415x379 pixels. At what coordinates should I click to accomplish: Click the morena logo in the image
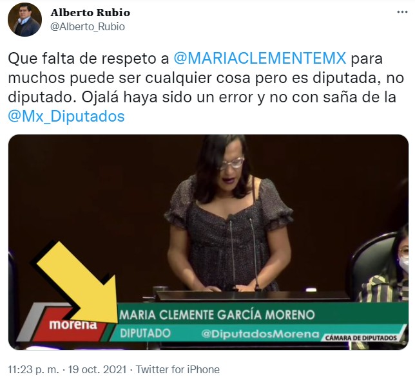(x=72, y=324)
